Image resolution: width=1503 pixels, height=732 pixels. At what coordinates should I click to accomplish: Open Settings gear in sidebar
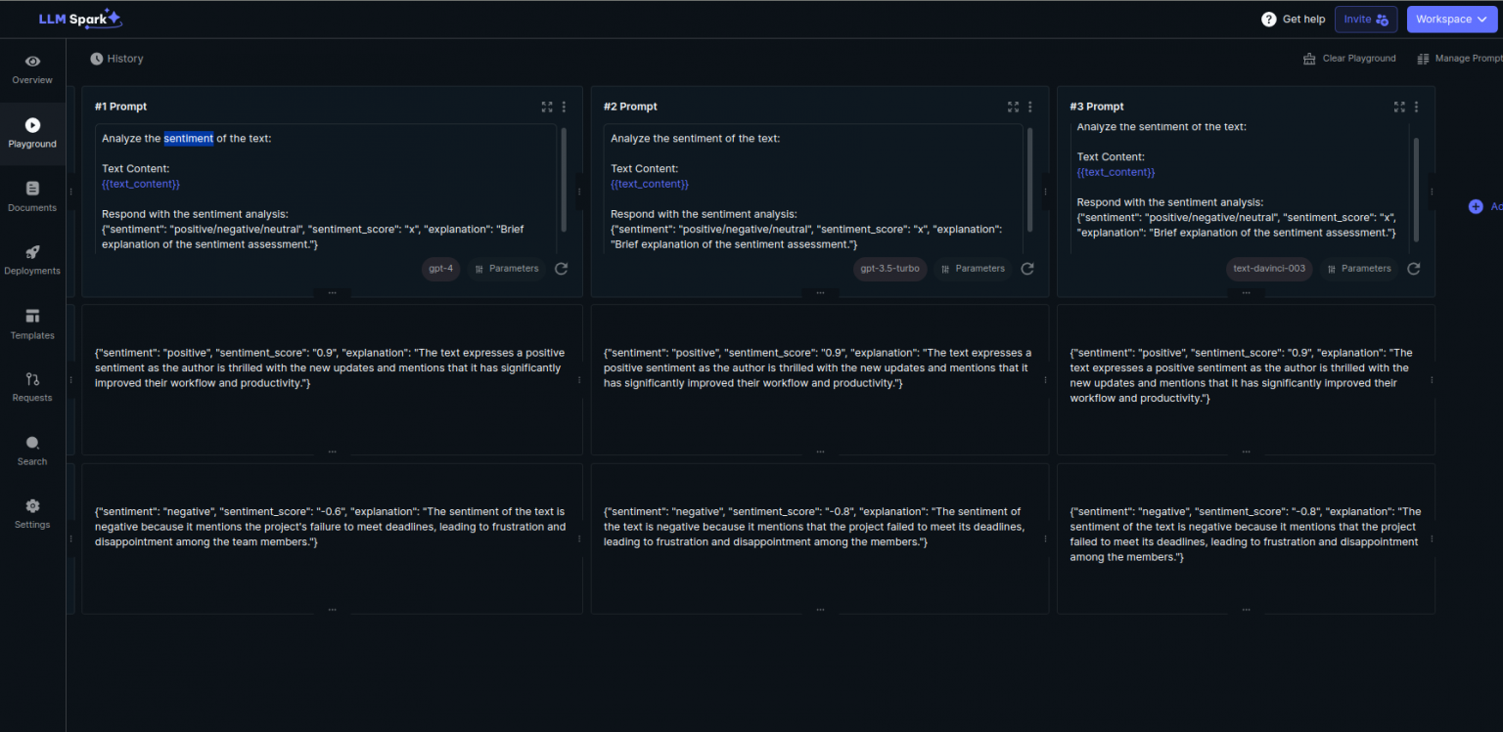[x=32, y=513]
